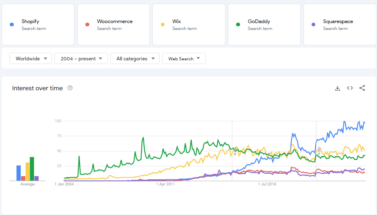
Task: Click the yellow dot beside Wix
Action: pos(162,25)
